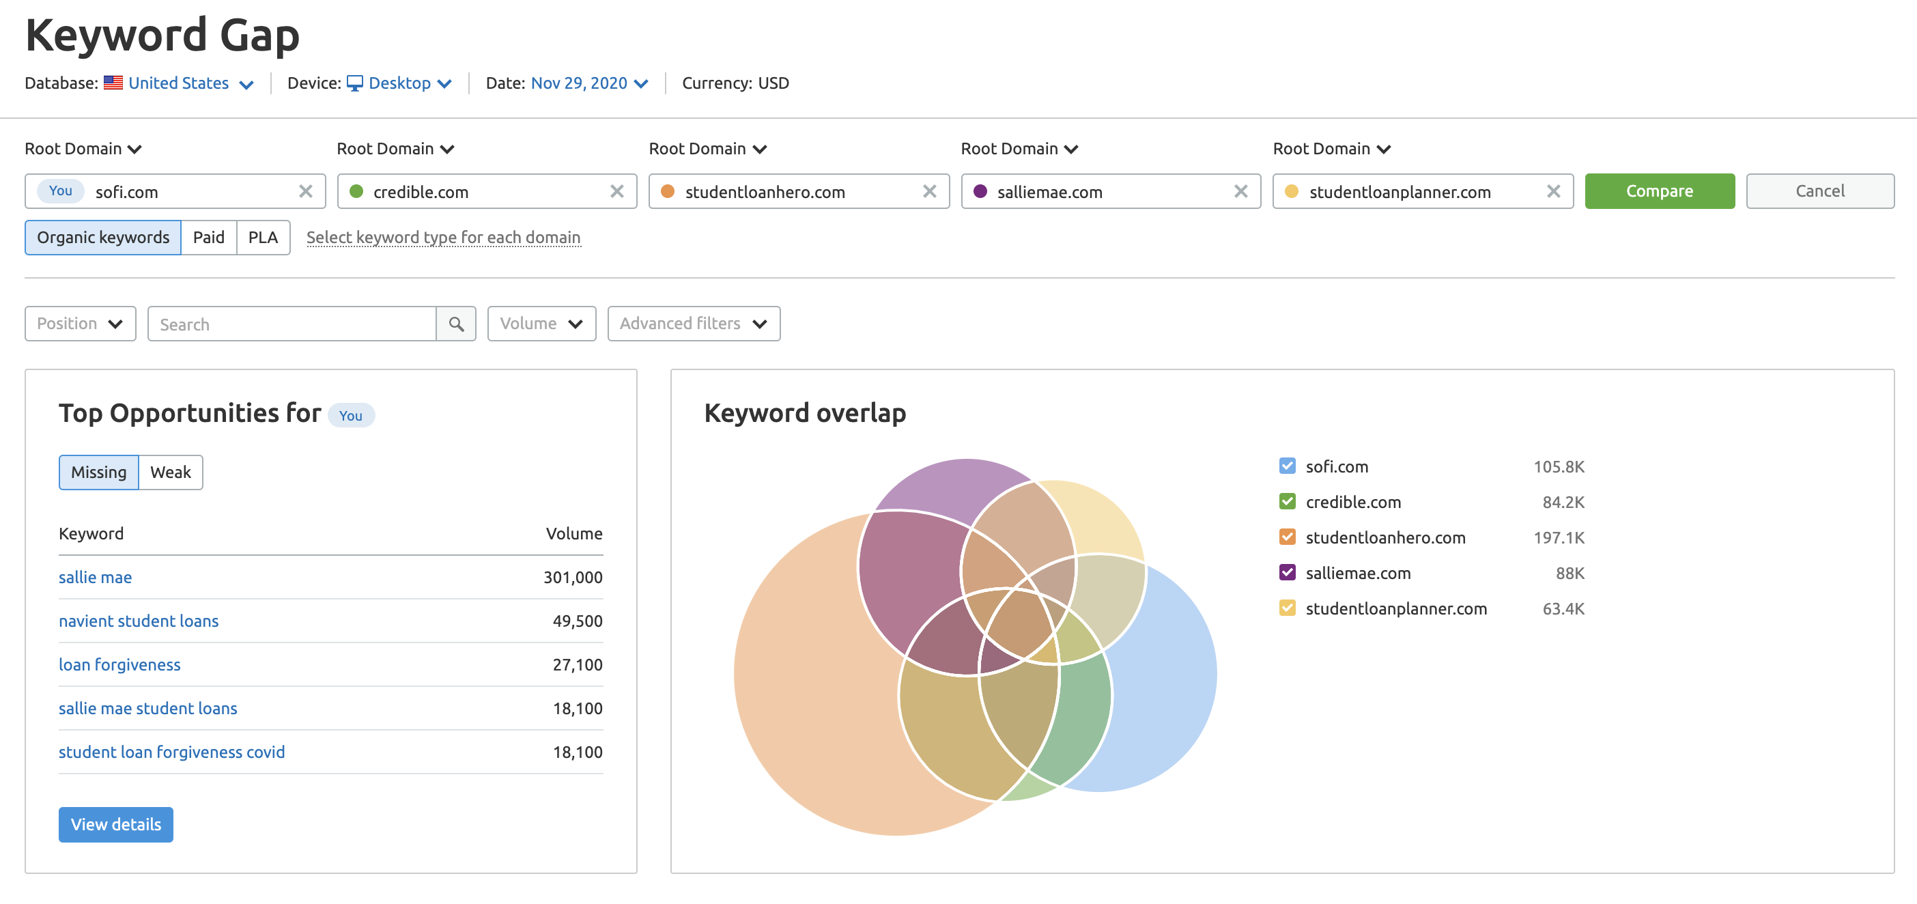
Task: Click the Cancel button
Action: [x=1820, y=191]
